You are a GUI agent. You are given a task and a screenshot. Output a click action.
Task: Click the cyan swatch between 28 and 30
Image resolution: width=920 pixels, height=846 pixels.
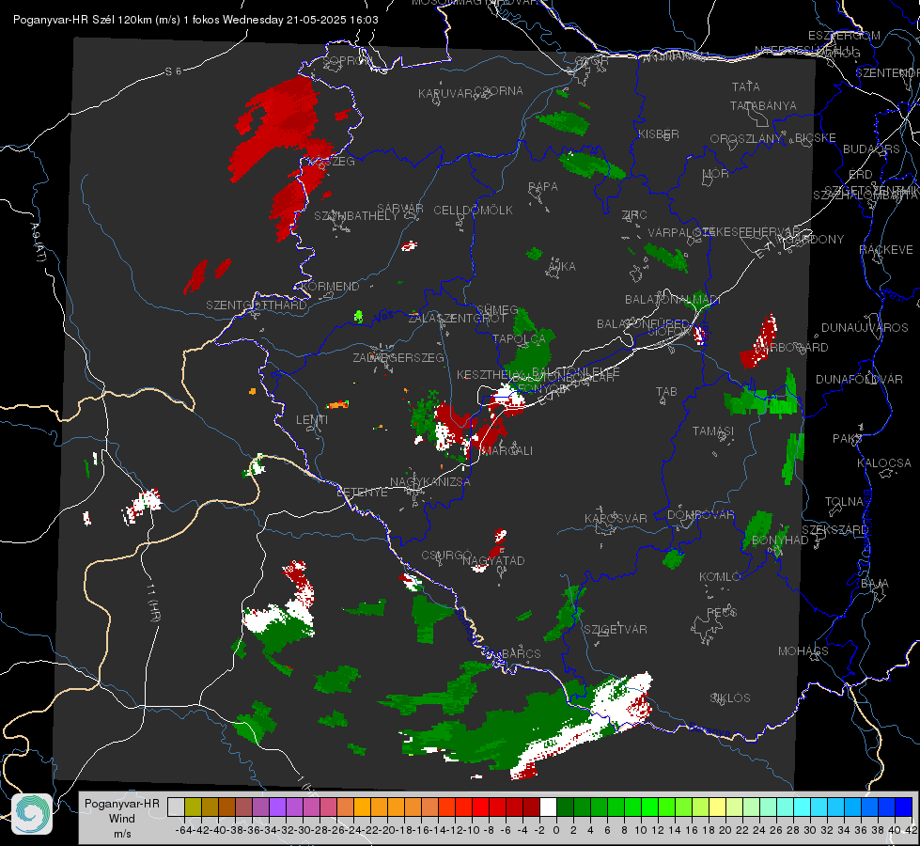[803, 807]
